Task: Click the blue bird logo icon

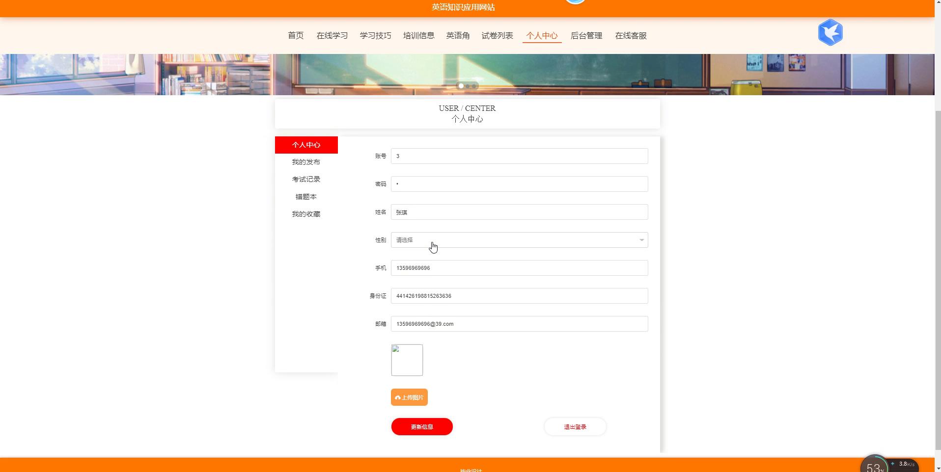Action: pos(830,32)
